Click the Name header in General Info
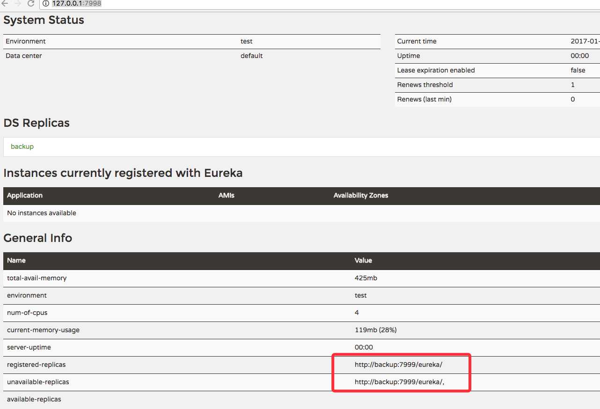Viewport: 600px width, 409px height. pos(16,260)
